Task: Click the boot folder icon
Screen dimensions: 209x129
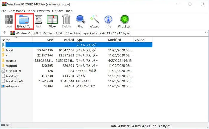Action: (3, 50)
